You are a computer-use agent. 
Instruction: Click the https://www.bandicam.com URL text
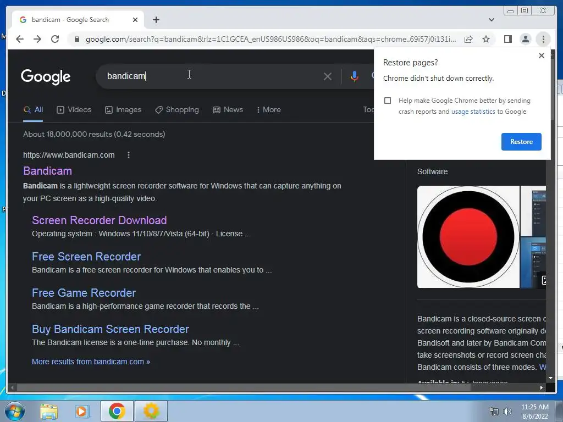(x=69, y=155)
